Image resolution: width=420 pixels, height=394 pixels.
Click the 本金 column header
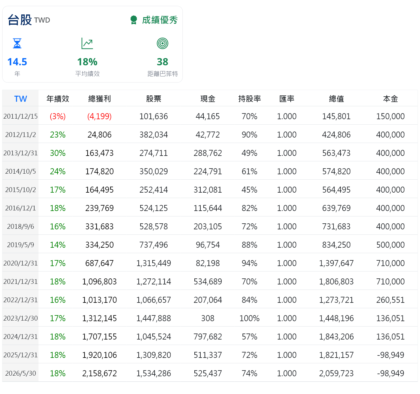point(391,99)
